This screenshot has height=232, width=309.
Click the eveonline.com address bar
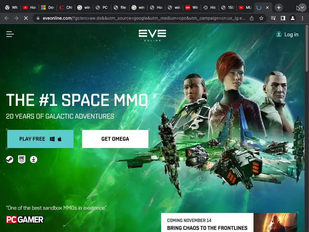tap(144, 18)
